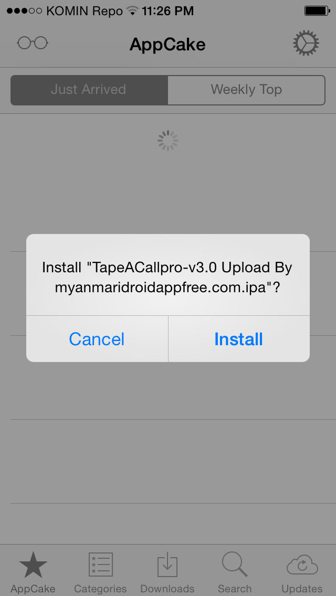The width and height of the screenshot is (336, 596).
Task: Tap the Install button in the dialog
Action: (238, 339)
